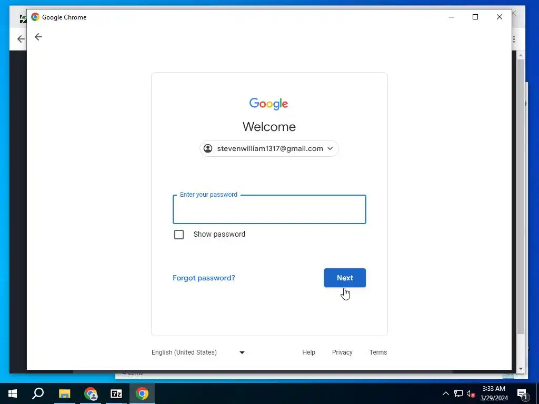The width and height of the screenshot is (539, 404).
Task: Open the notification center icon
Action: (522, 393)
